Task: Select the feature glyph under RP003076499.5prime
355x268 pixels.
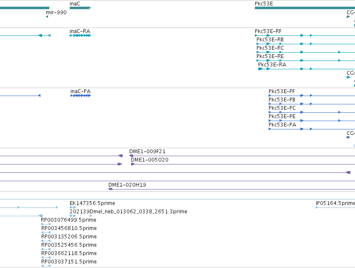Action: 46,224
